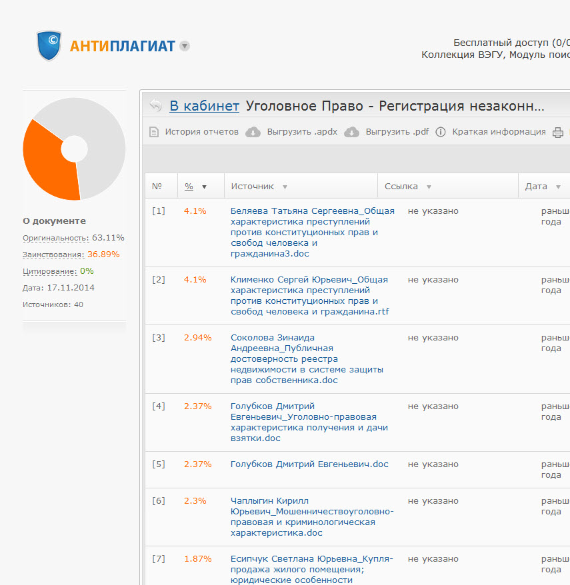The height and width of the screenshot is (585, 570).
Task: Click the Оригинальность label
Action: pos(56,238)
